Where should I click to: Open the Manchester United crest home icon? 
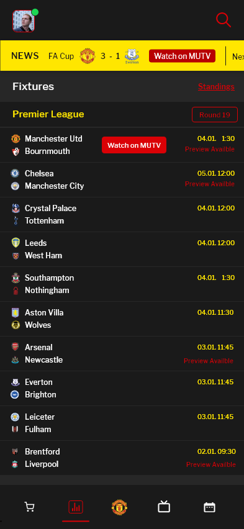(x=119, y=507)
